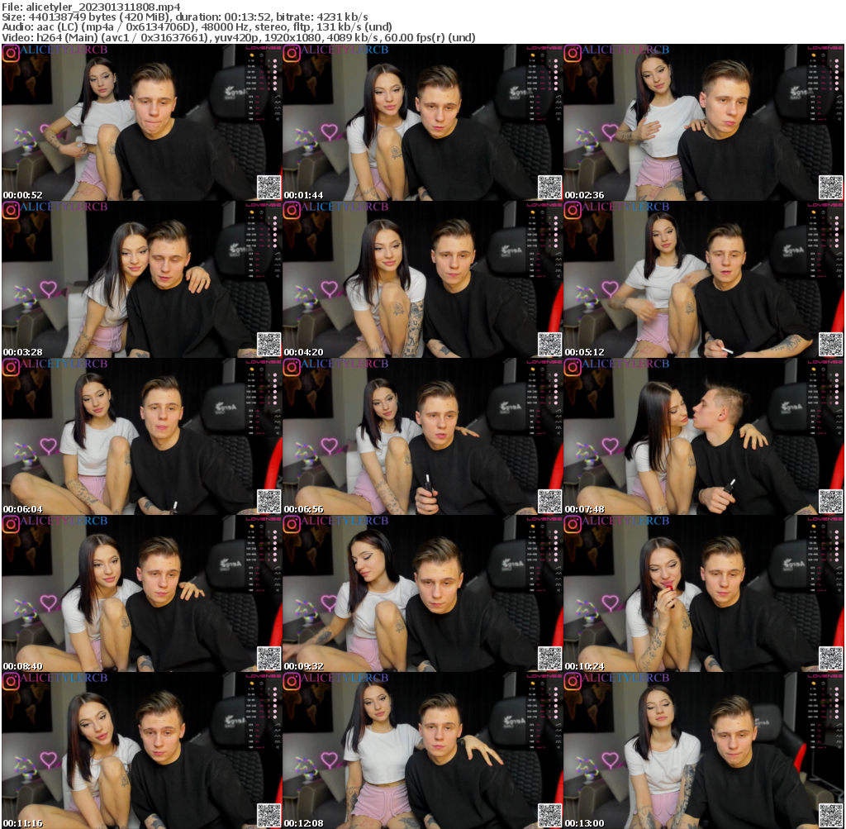Click the Instagram icon in the 00:09:32 frame
Image resolution: width=846 pixels, height=829 pixels.
tap(292, 525)
